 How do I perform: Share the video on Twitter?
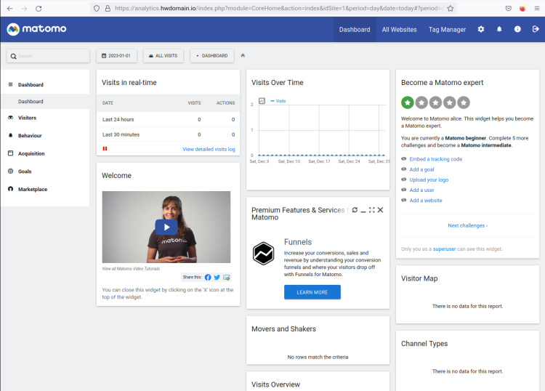click(217, 277)
